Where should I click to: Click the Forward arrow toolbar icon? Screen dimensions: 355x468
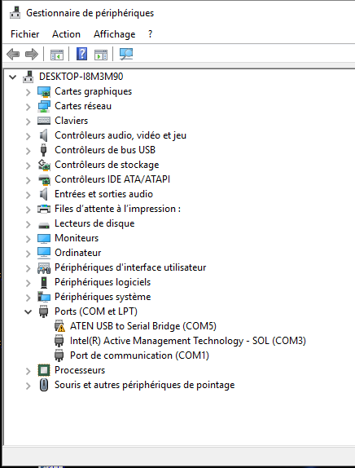tap(32, 55)
